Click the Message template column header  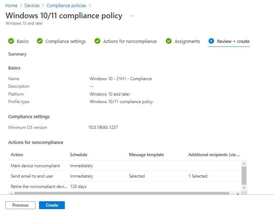coord(146,155)
